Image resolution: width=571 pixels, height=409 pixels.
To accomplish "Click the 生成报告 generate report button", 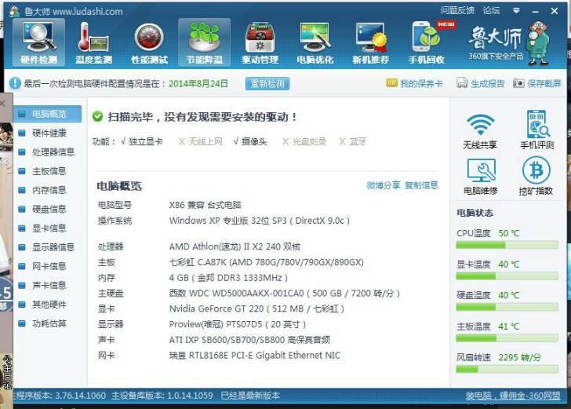I will click(x=481, y=83).
